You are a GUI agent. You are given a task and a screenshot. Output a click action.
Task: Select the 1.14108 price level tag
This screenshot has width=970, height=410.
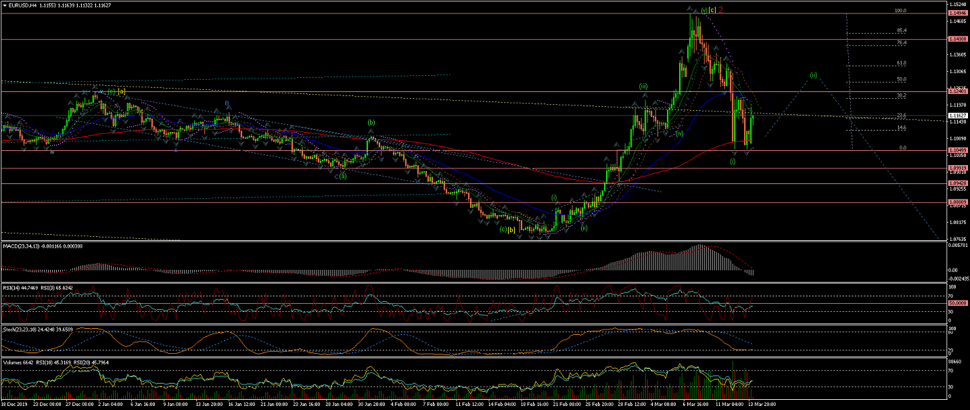click(x=958, y=39)
